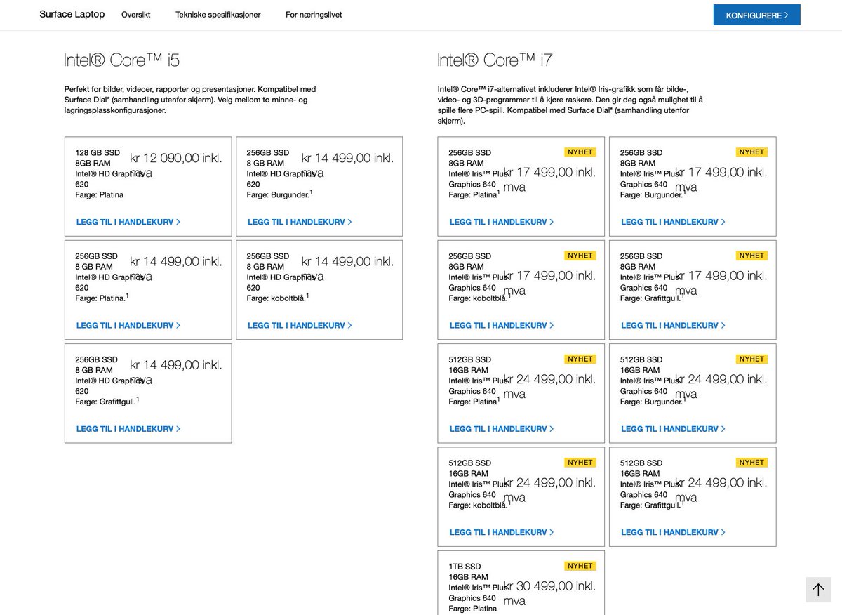Image resolution: width=842 pixels, height=615 pixels.
Task: Click the Intel Core i5 heading
Action: pyautogui.click(x=121, y=60)
